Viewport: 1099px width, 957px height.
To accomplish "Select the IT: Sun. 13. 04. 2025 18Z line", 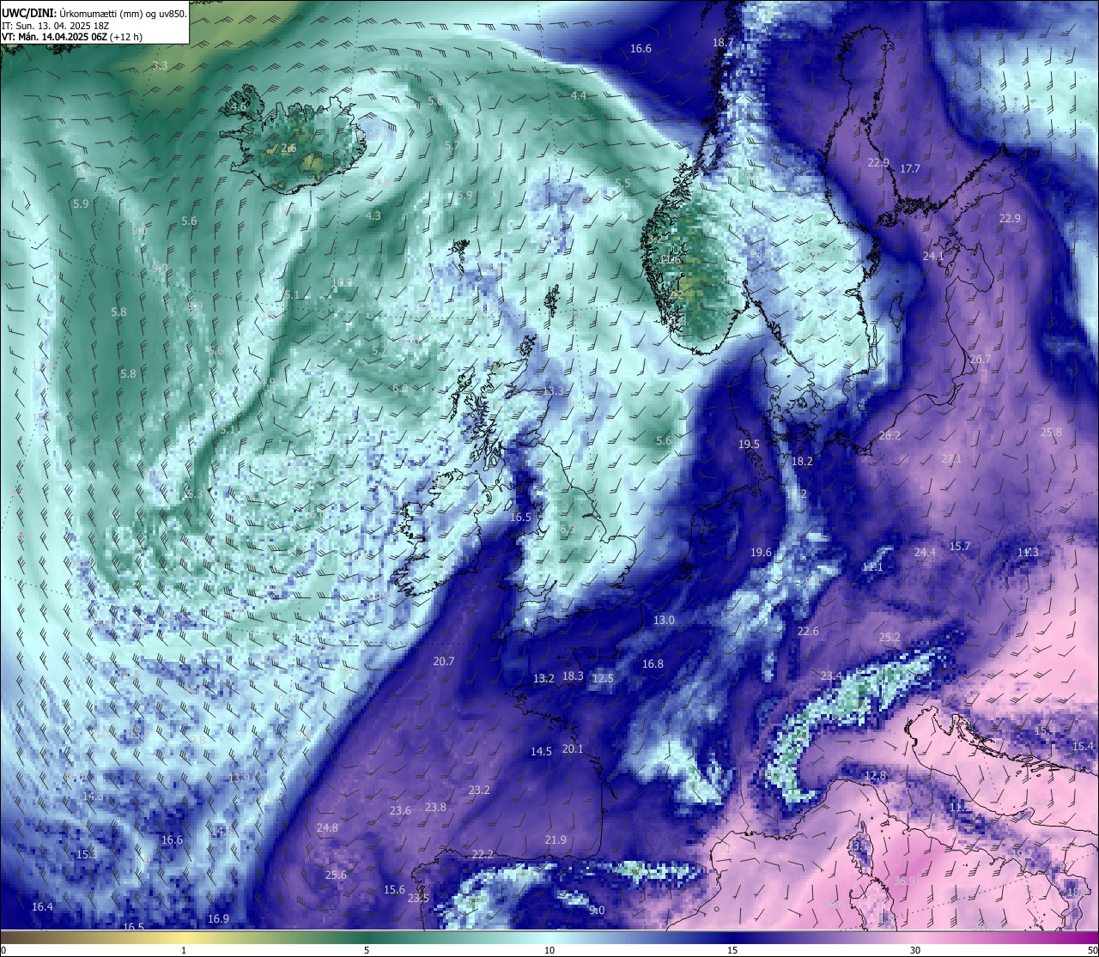I will (56, 26).
